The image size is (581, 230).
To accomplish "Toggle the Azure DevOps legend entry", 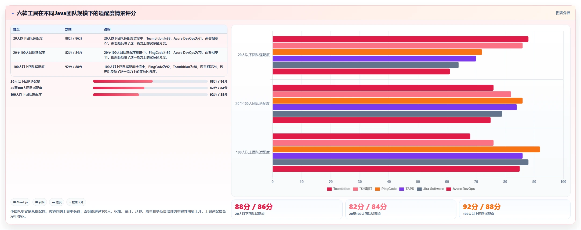I will [460, 189].
